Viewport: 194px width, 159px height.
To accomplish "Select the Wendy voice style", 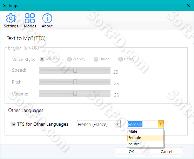I will (x=69, y=59).
